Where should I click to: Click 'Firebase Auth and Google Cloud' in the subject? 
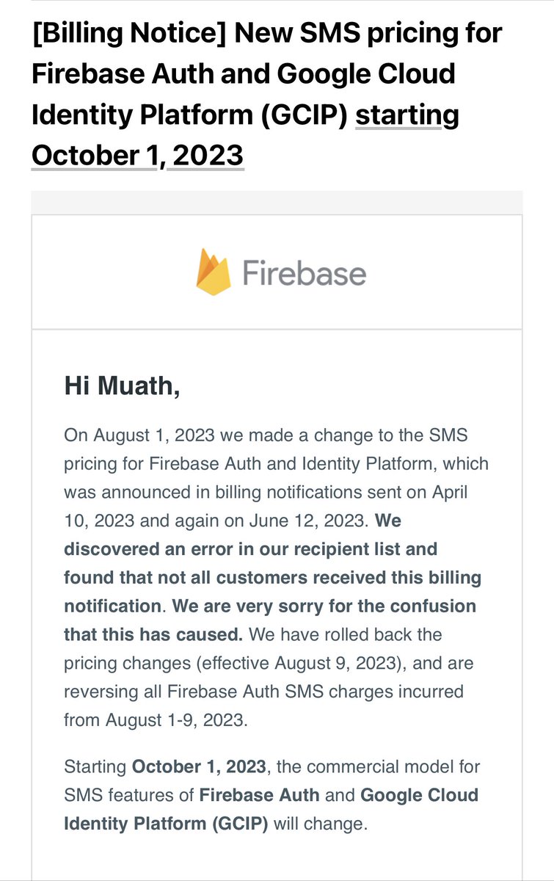(244, 75)
